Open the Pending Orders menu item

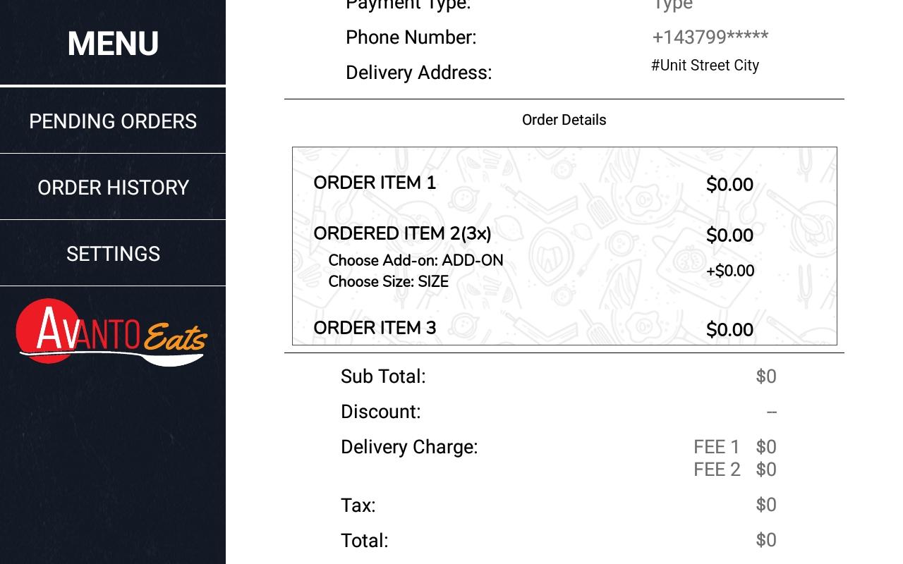coord(113,121)
